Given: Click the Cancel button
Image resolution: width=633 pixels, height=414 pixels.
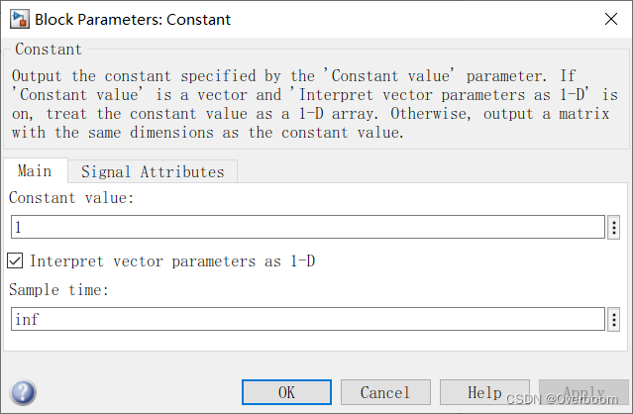Looking at the screenshot, I should [x=385, y=392].
